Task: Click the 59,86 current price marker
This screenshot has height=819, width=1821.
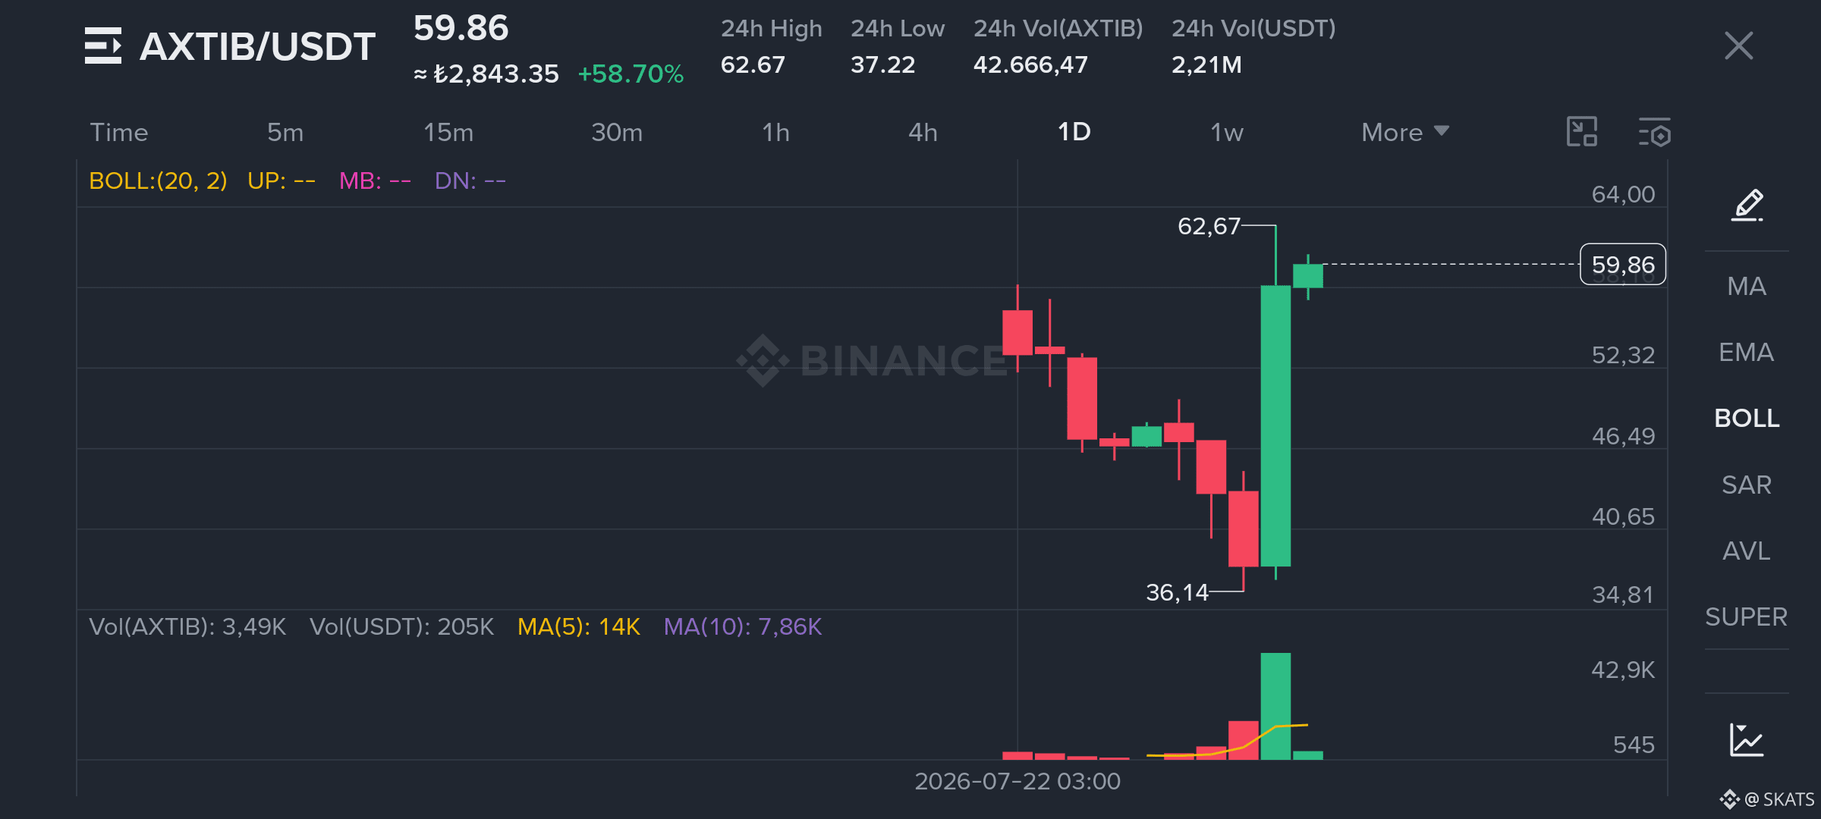Action: click(1623, 265)
